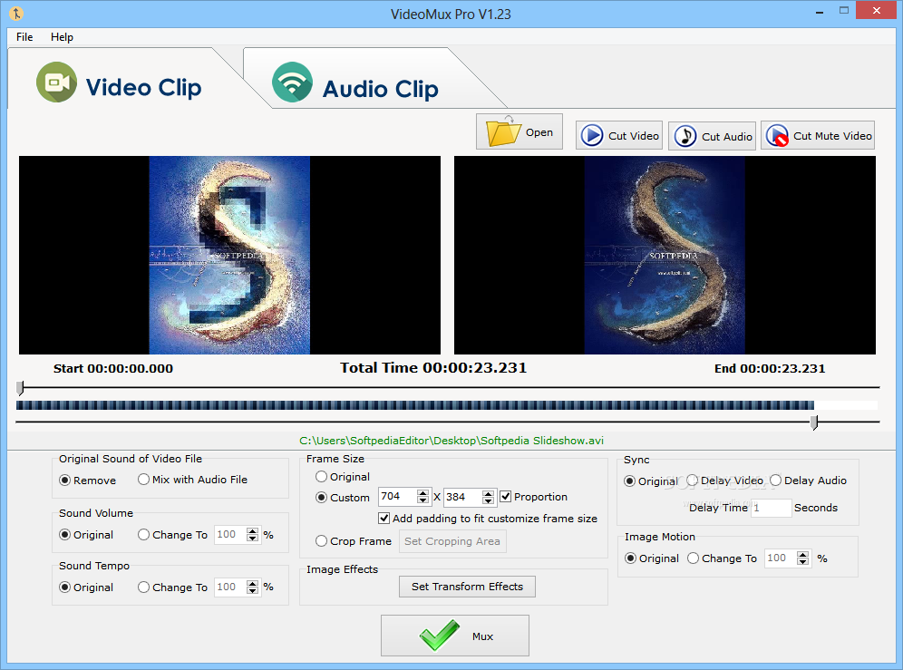Select Original sound volume option

click(x=86, y=535)
